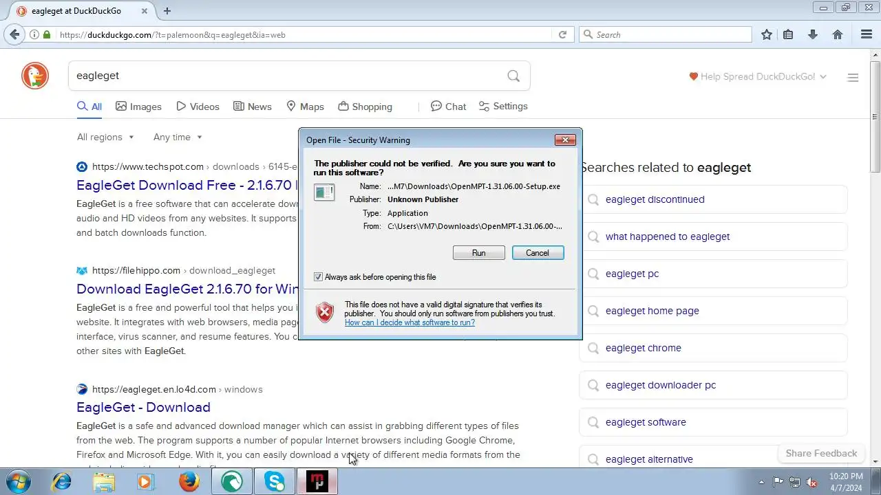Open the Chat tab
The height and width of the screenshot is (495, 881).
(x=448, y=107)
